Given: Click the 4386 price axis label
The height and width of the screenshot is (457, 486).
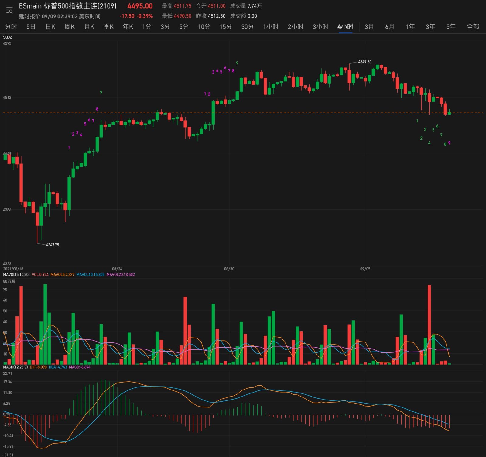Looking at the screenshot, I should (x=7, y=210).
